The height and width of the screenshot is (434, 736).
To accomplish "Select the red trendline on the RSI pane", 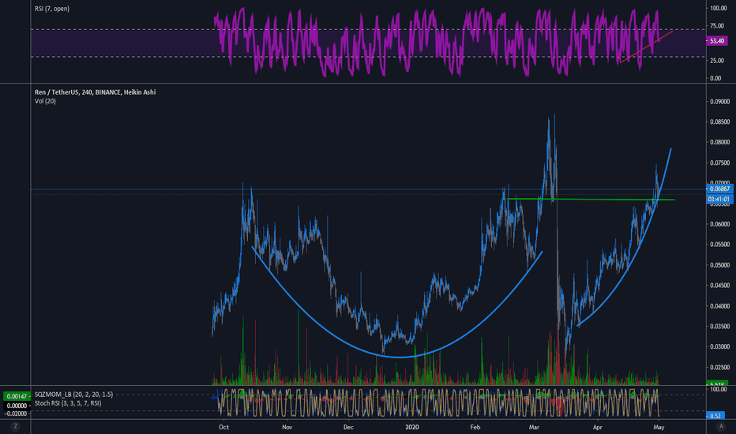I will point(646,47).
